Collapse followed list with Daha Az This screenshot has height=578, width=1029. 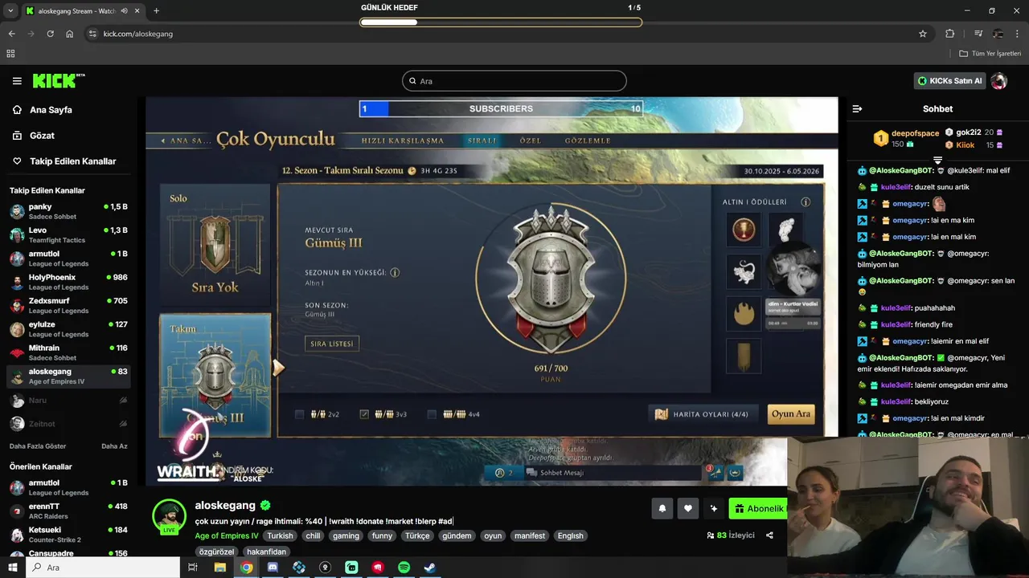pyautogui.click(x=114, y=446)
